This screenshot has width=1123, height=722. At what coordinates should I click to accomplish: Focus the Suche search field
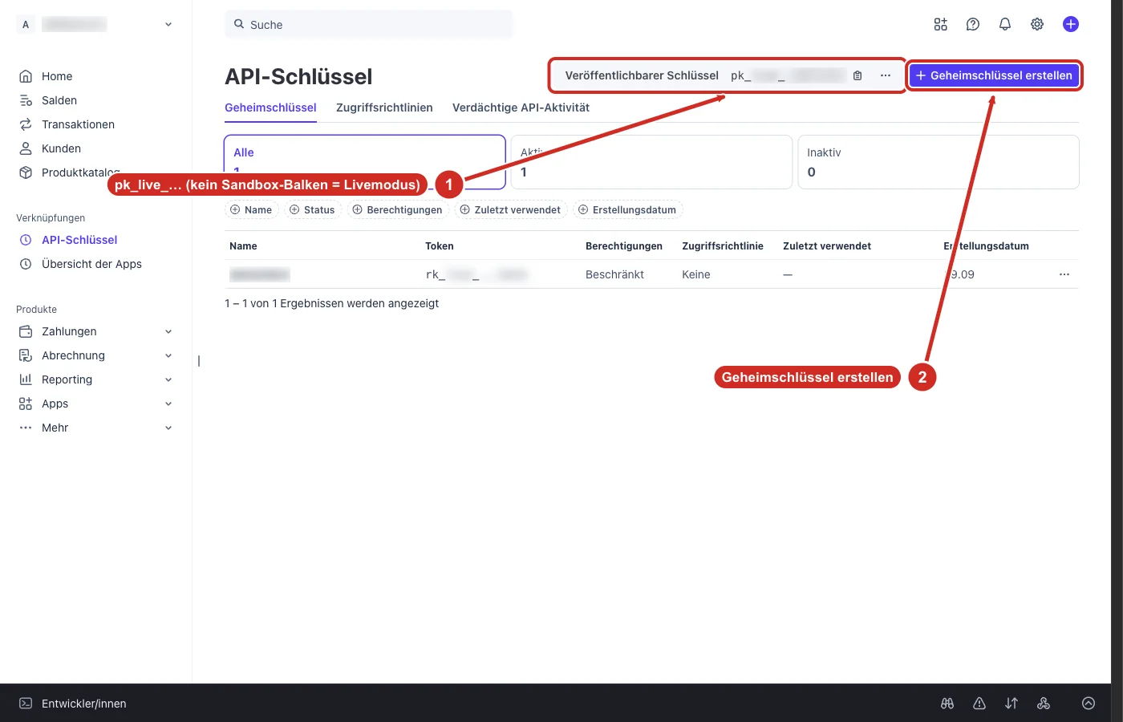coord(369,25)
